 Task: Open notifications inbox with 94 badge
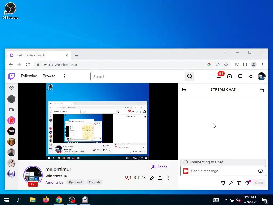219,76
